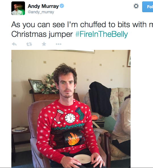Click the red stocking on the jumper photo
153x168 pixels.
click(59, 116)
